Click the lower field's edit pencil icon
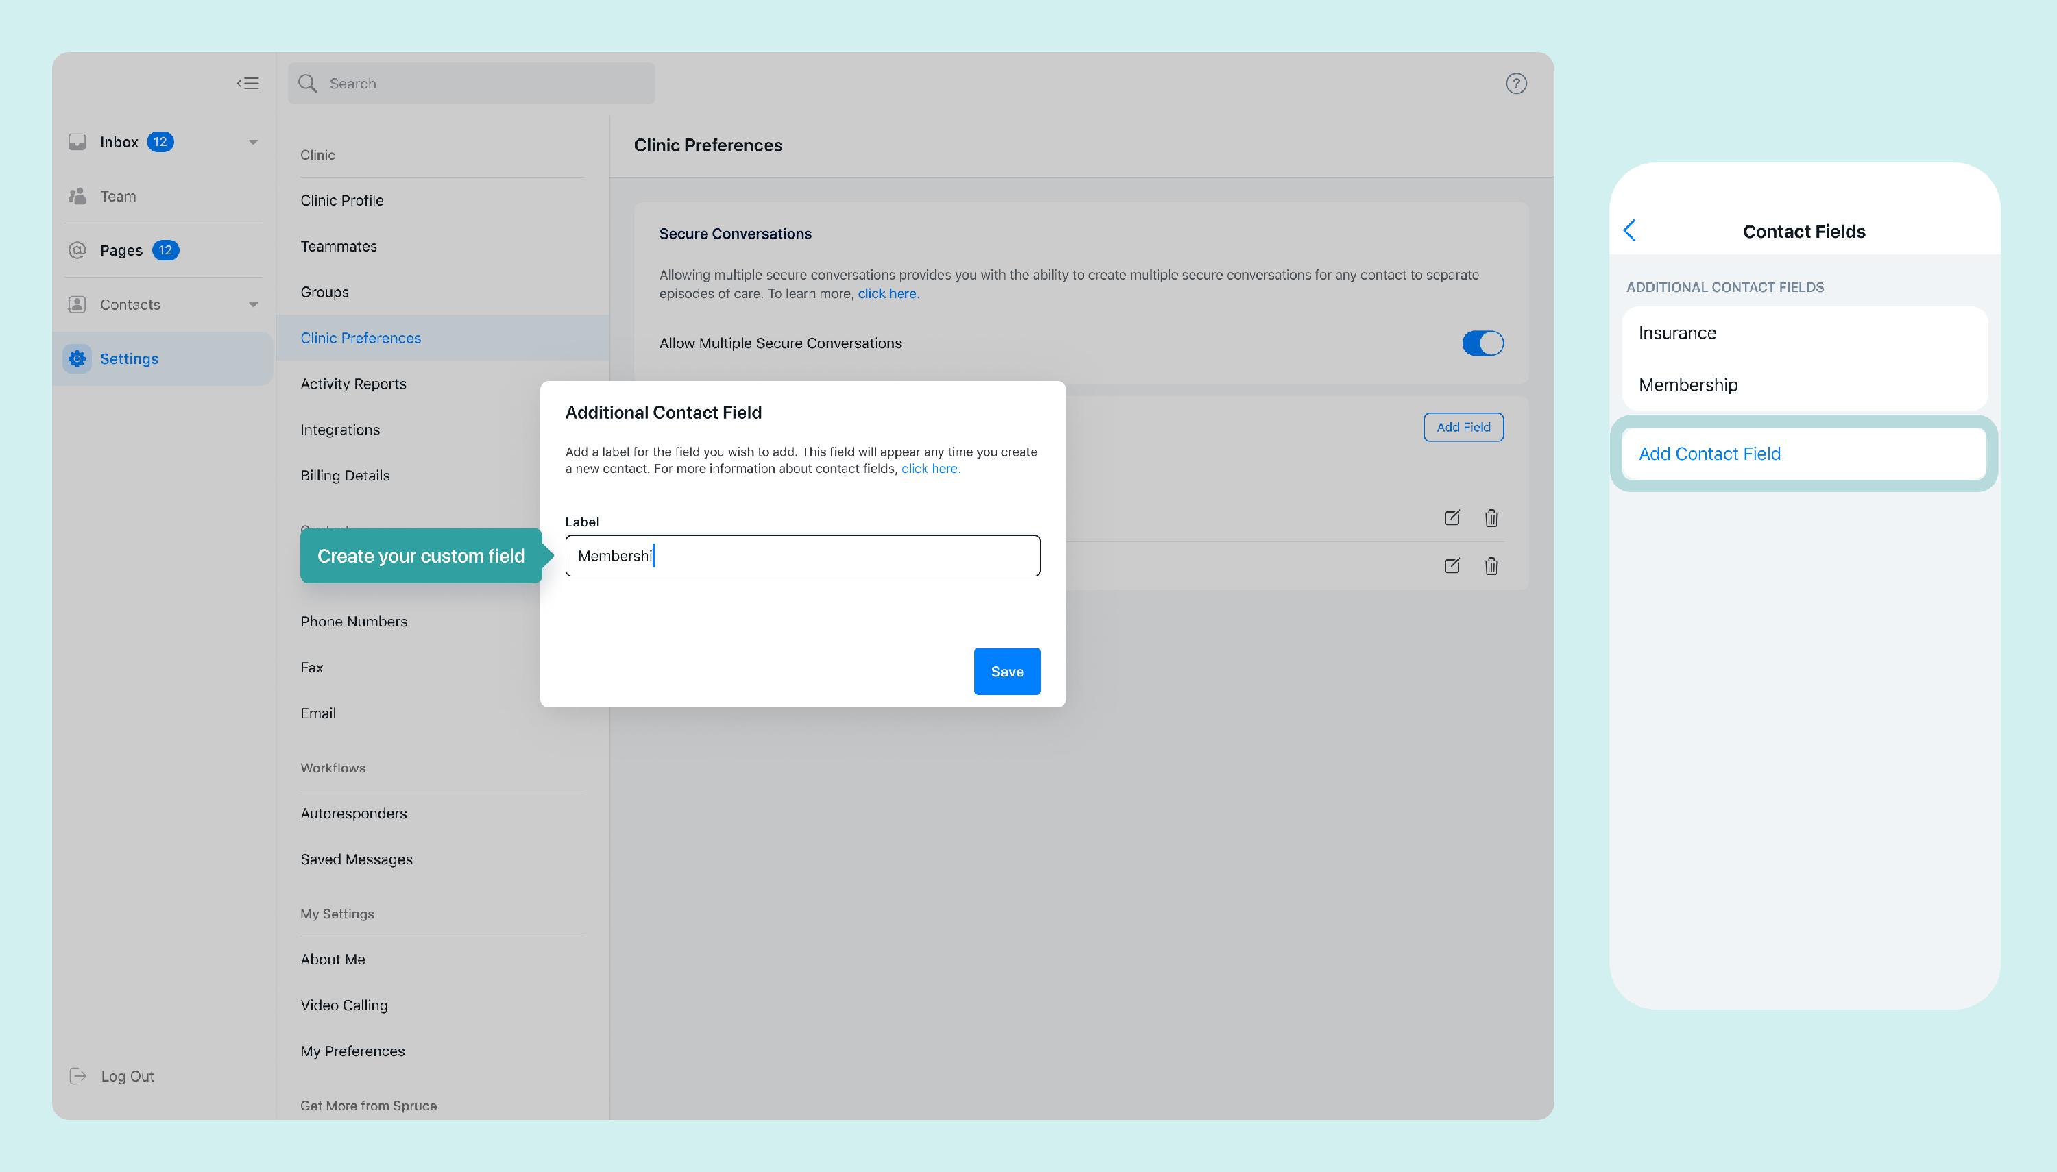The image size is (2057, 1172). [x=1452, y=566]
